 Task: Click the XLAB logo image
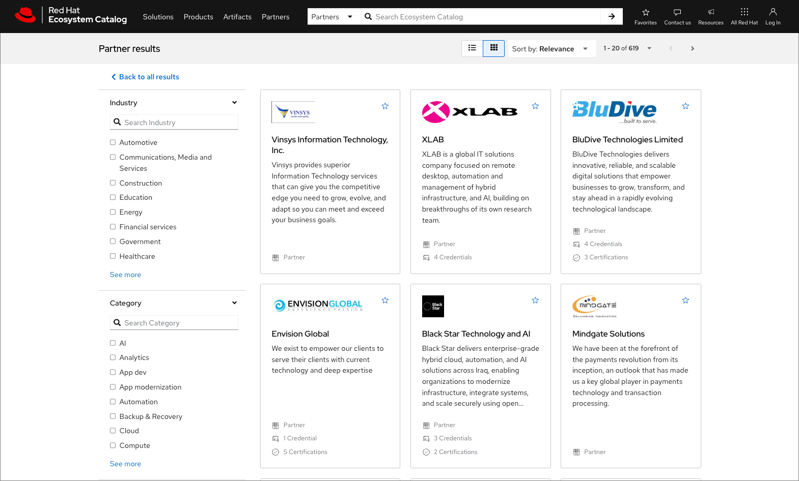pos(470,112)
